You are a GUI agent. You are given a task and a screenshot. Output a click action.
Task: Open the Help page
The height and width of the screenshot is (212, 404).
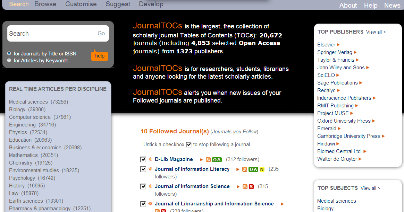pos(370,6)
